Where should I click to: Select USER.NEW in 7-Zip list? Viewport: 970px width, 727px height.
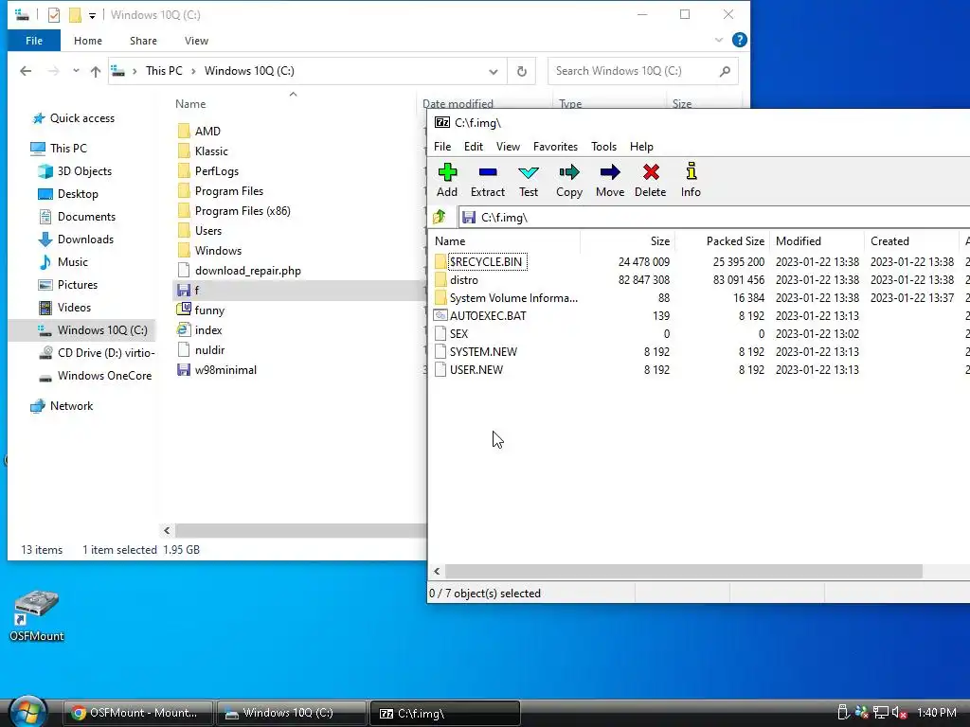476,370
